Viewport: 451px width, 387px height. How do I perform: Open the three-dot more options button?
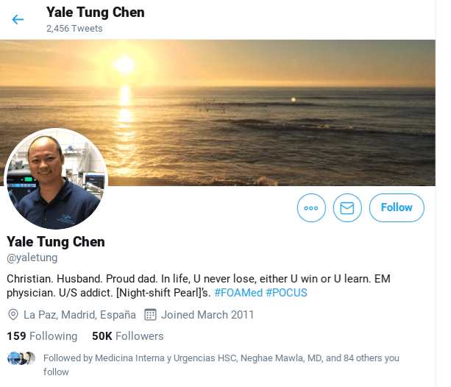point(311,207)
